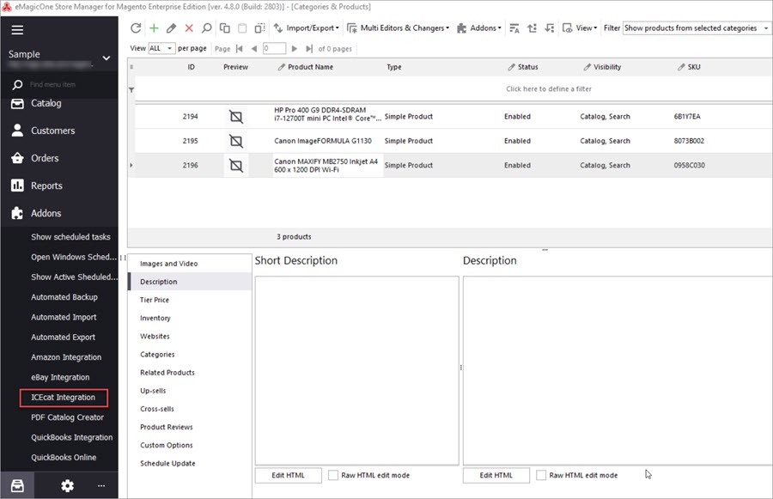Screen dimensions: 773x499
Task: Go to previous page arrow
Action: click(x=254, y=48)
